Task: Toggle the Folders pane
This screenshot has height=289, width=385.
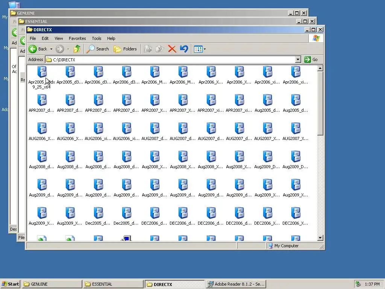Action: tap(125, 49)
